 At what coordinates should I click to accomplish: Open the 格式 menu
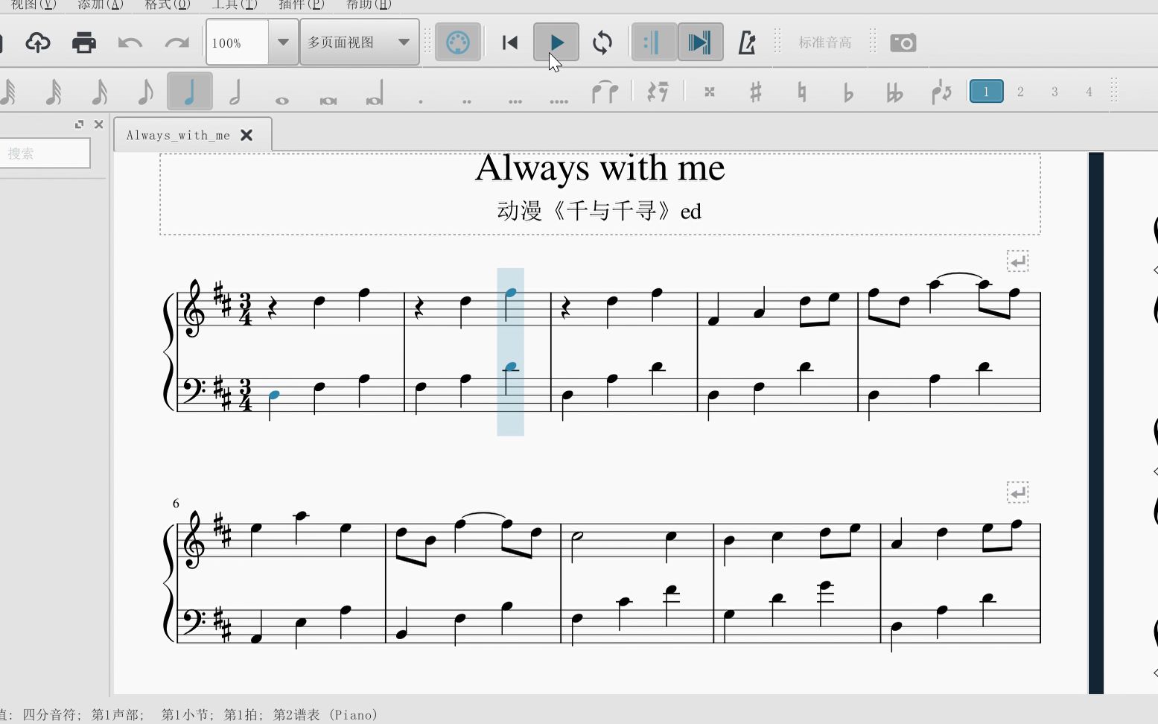(x=167, y=4)
